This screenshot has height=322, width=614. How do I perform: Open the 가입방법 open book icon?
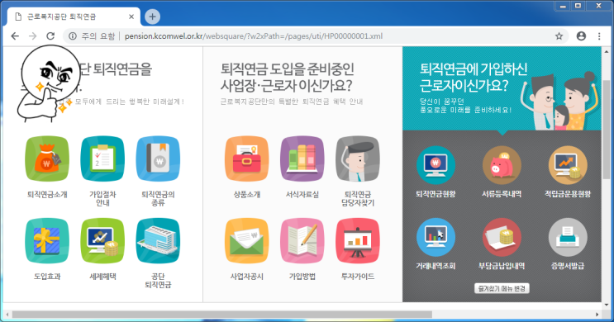point(302,240)
